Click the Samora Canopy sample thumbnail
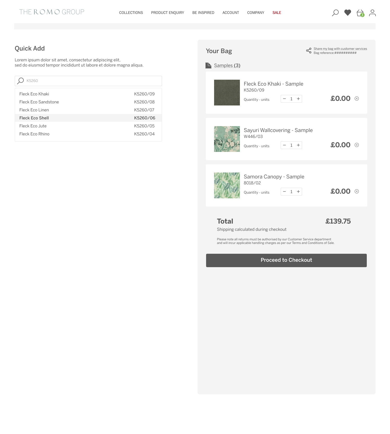 pos(227,185)
